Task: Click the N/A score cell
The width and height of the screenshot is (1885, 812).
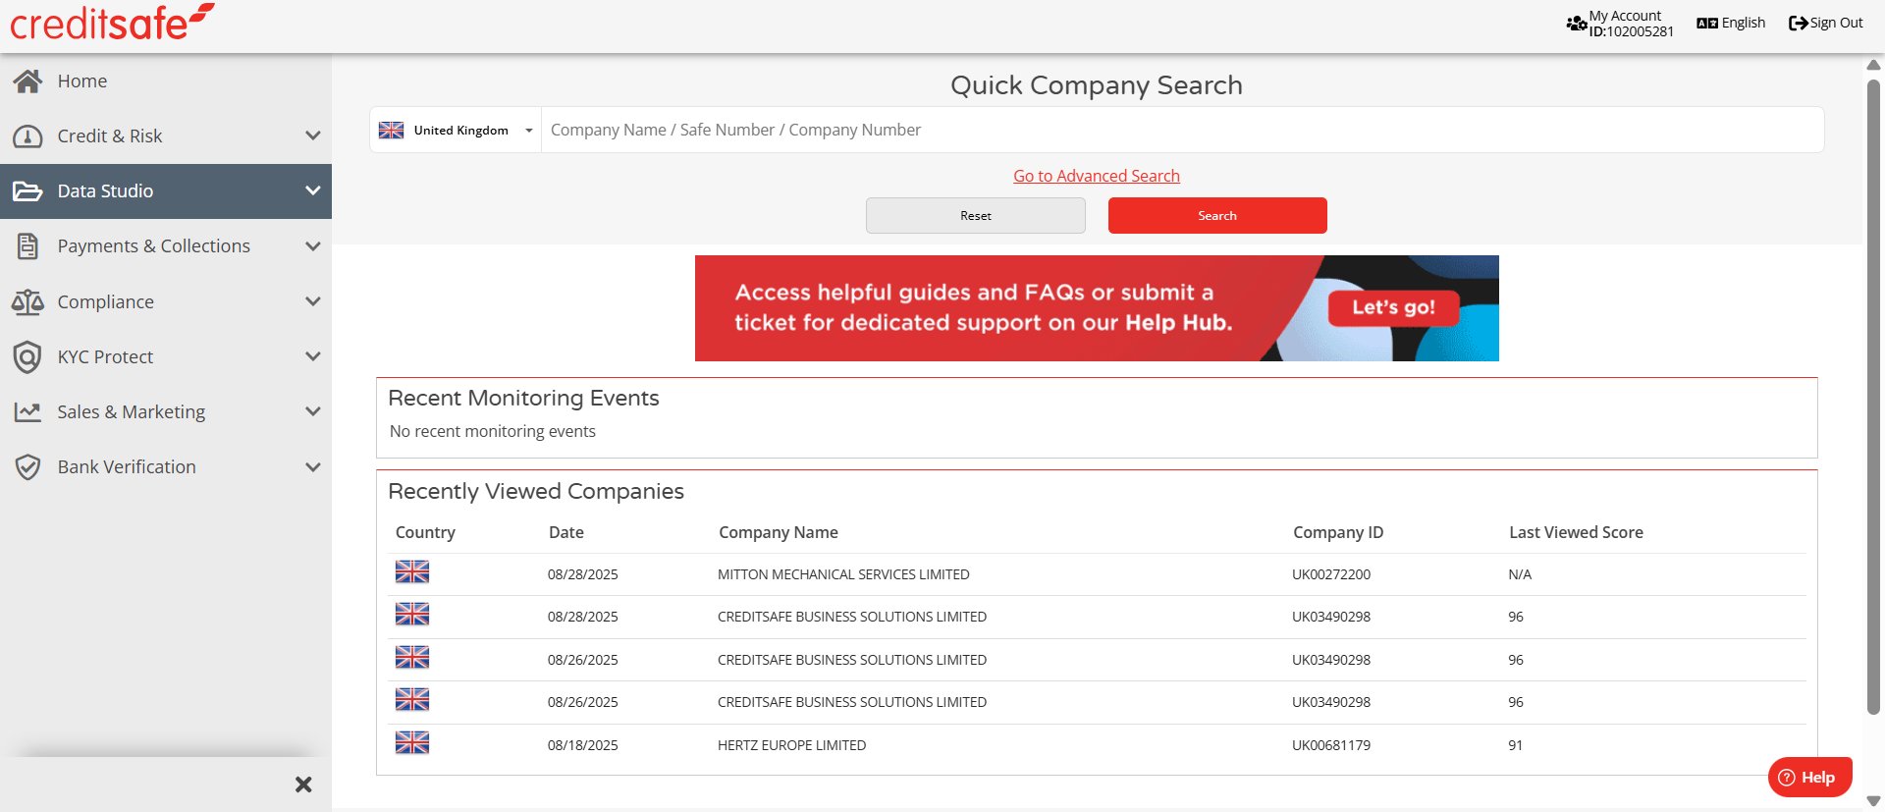Action: point(1520,574)
